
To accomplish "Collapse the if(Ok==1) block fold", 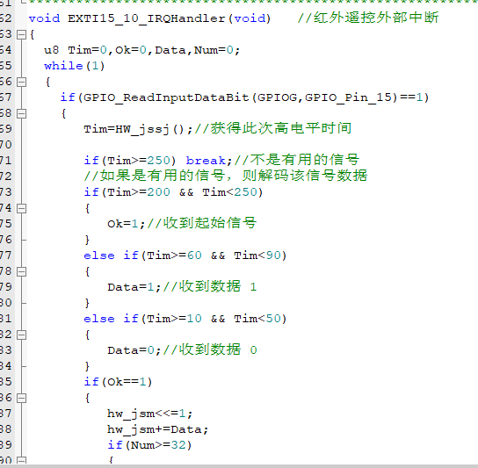I will click(21, 398).
